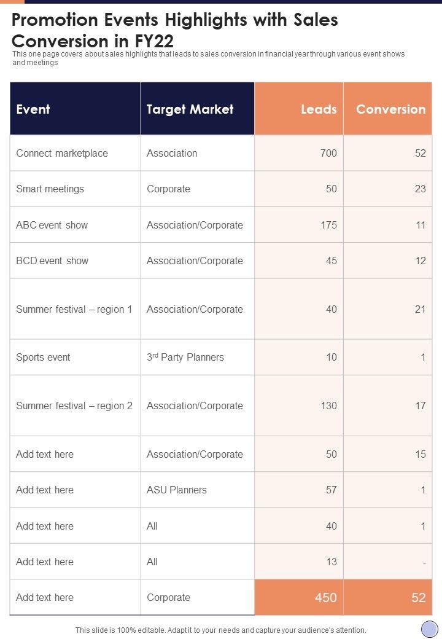This screenshot has width=442, height=639.
Task: Click the slide title heading text
Action: 175,31
